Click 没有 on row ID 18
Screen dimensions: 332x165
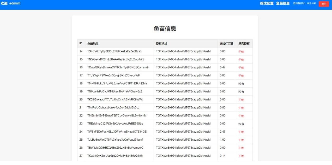[x=241, y=84]
